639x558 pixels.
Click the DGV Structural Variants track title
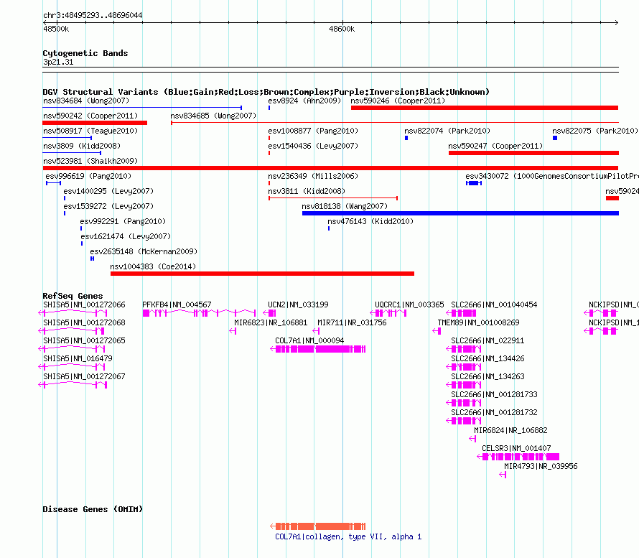266,92
